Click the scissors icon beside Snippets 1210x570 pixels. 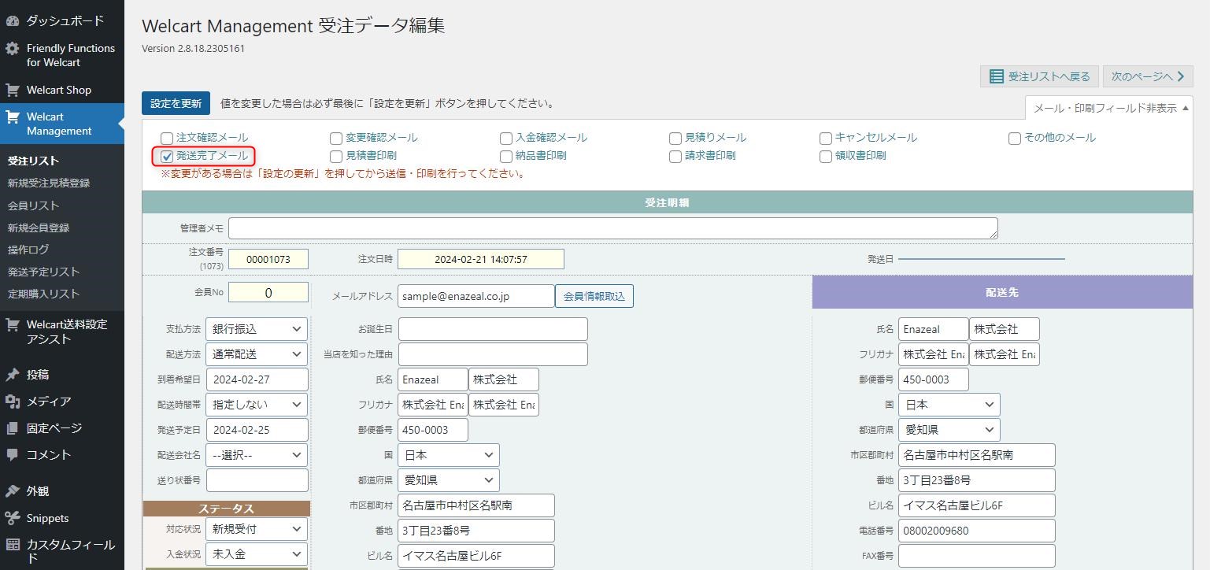[x=12, y=518]
